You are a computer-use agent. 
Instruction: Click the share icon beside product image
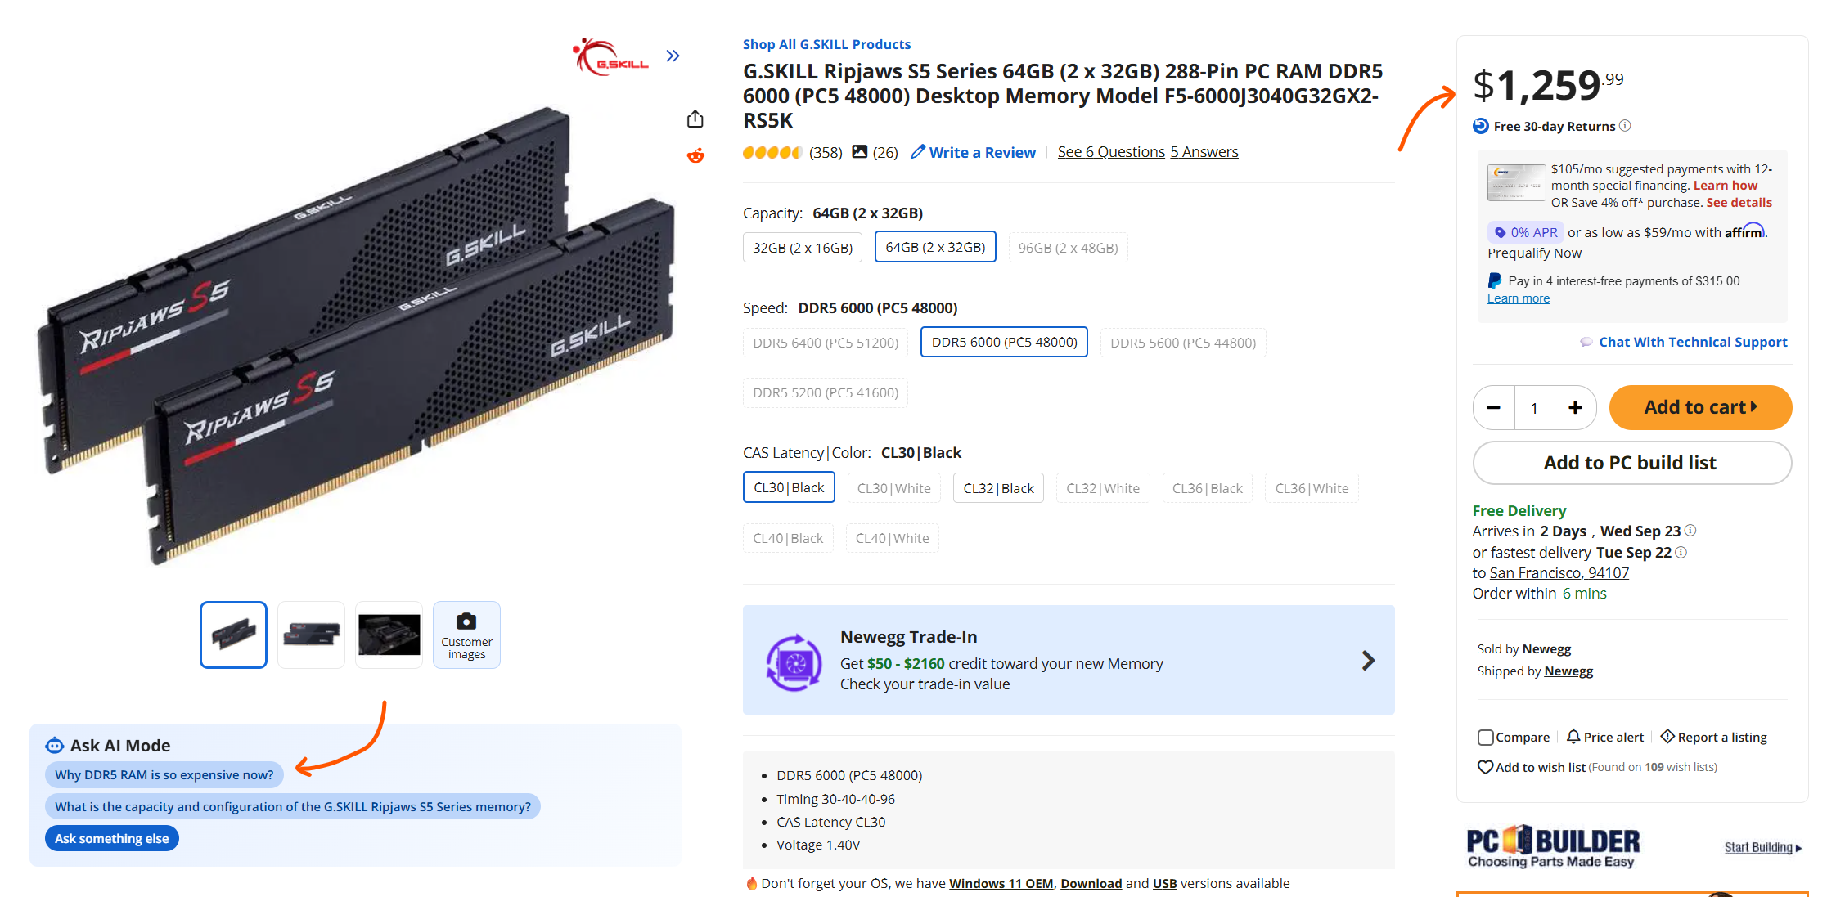point(695,119)
